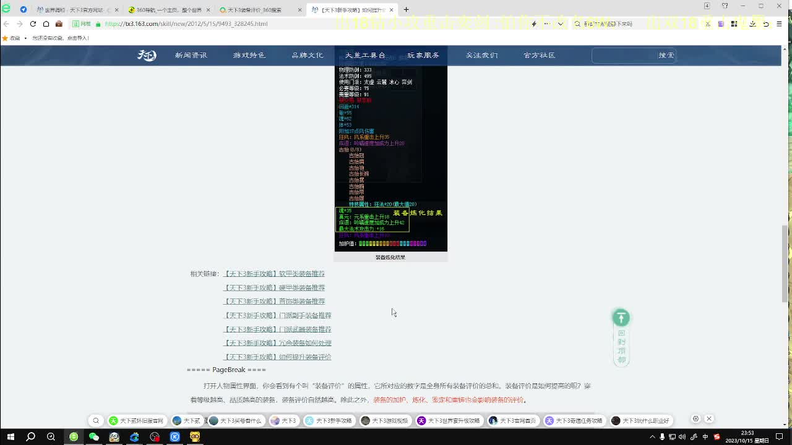Click the 搜索 search button in the navbar
The width and height of the screenshot is (792, 445).
[666, 55]
